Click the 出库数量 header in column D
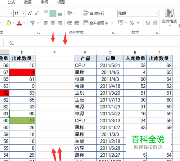Screen dimensions: 180x161 click(x=22, y=58)
